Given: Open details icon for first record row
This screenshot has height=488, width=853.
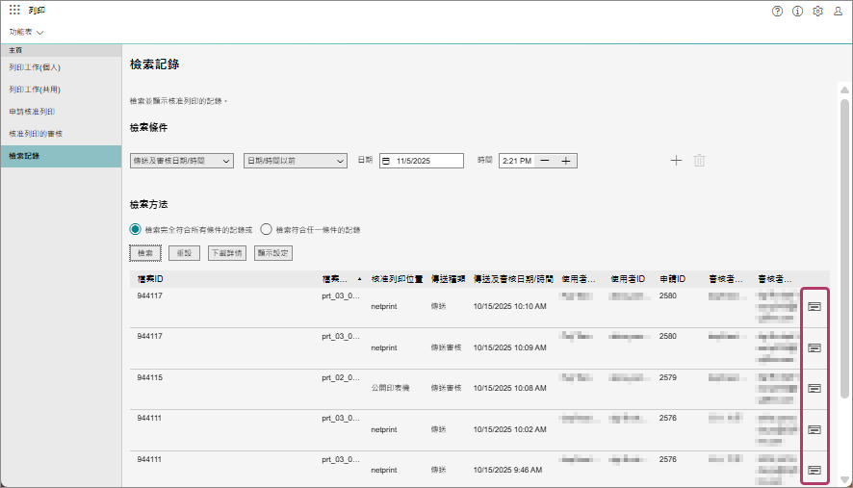Looking at the screenshot, I should click(x=814, y=306).
